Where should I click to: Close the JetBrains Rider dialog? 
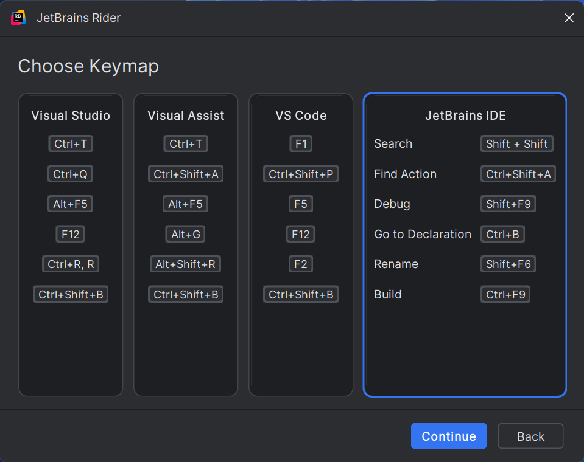569,18
